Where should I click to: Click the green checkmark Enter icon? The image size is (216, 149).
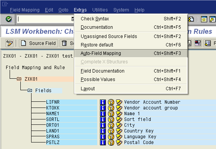(9, 19)
